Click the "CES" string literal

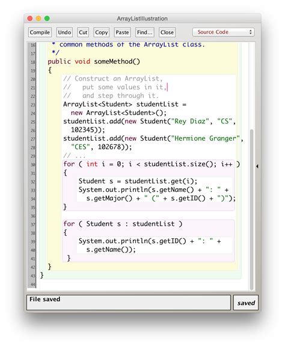[x=81, y=147]
